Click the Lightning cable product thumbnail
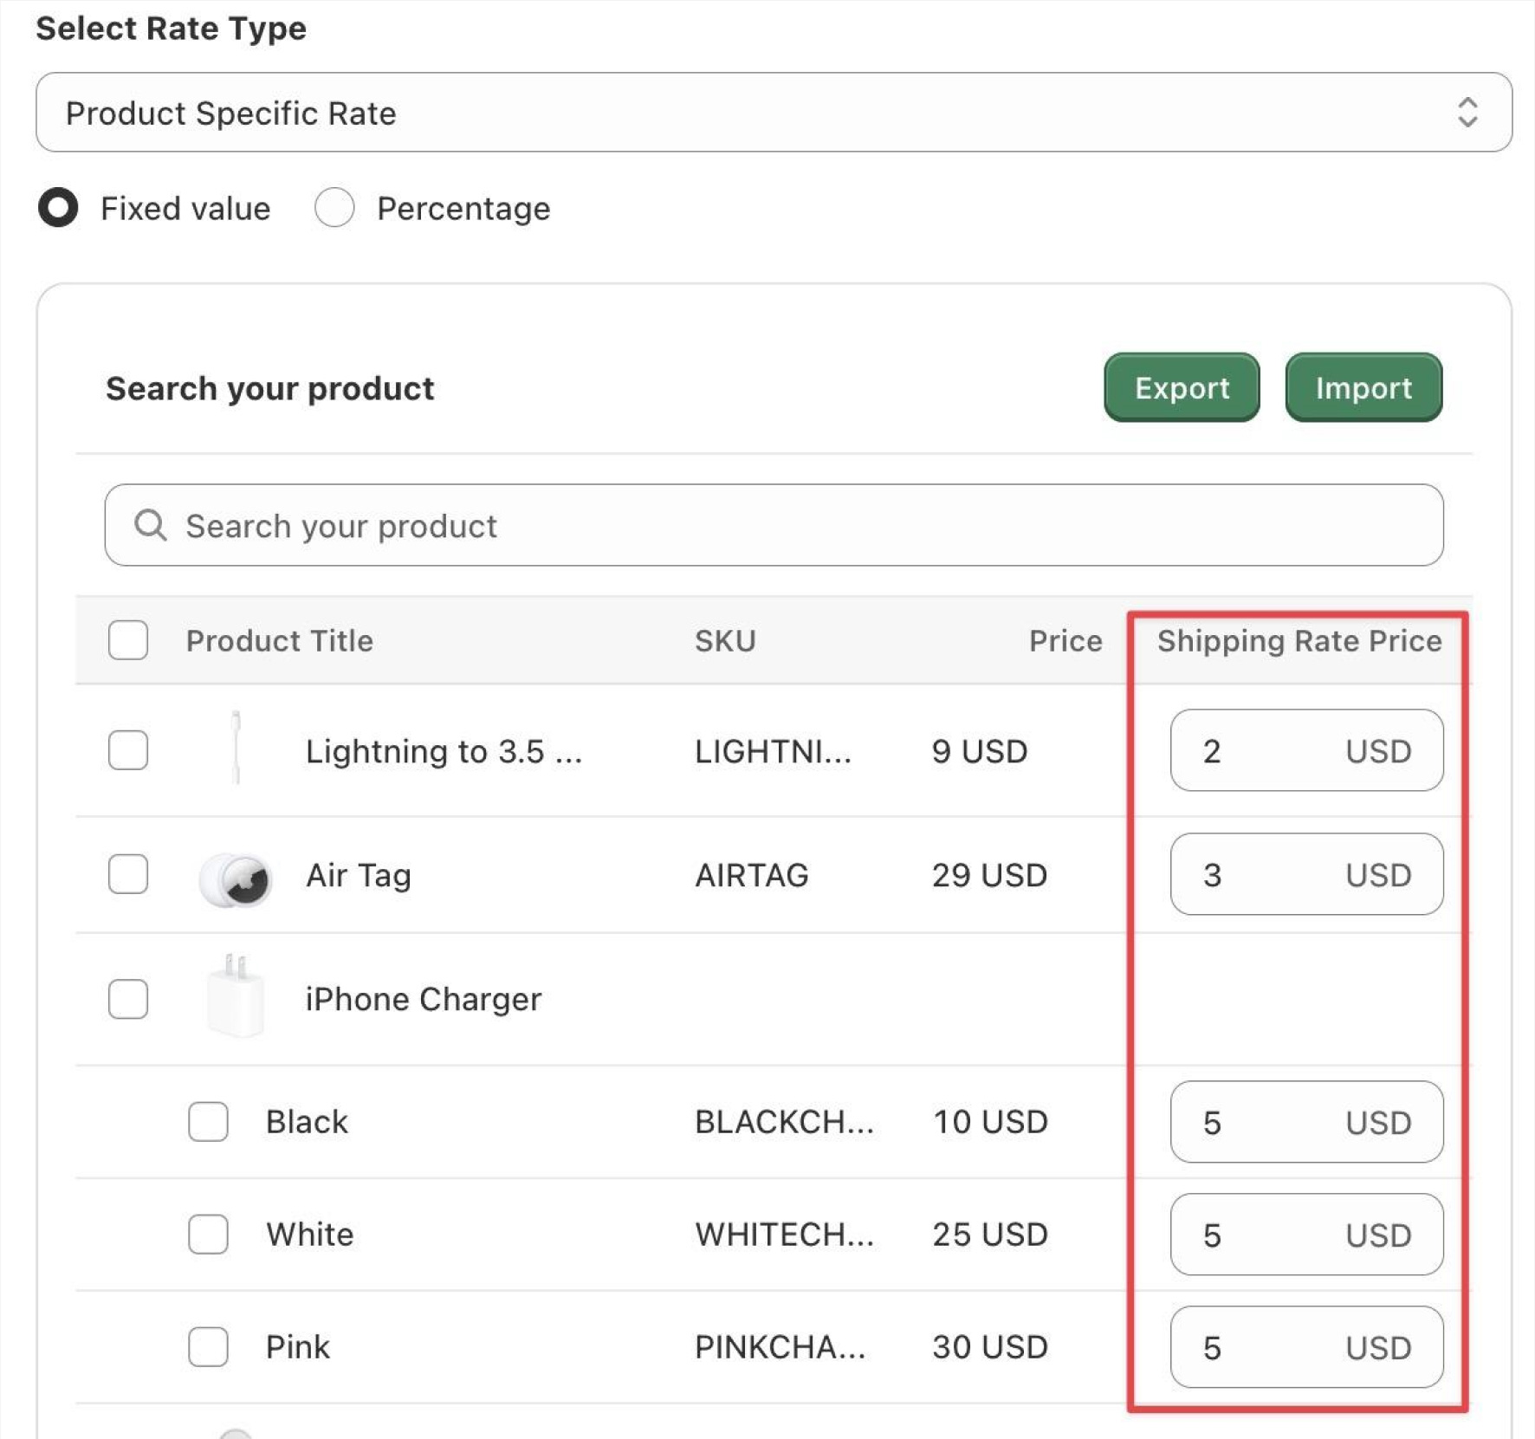The width and height of the screenshot is (1535, 1439). 236,749
